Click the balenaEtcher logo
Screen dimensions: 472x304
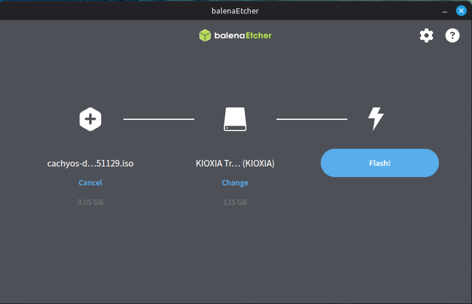point(235,35)
